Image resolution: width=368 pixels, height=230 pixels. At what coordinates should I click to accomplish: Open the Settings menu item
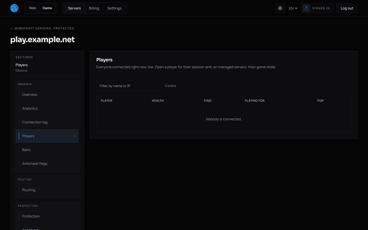click(114, 8)
